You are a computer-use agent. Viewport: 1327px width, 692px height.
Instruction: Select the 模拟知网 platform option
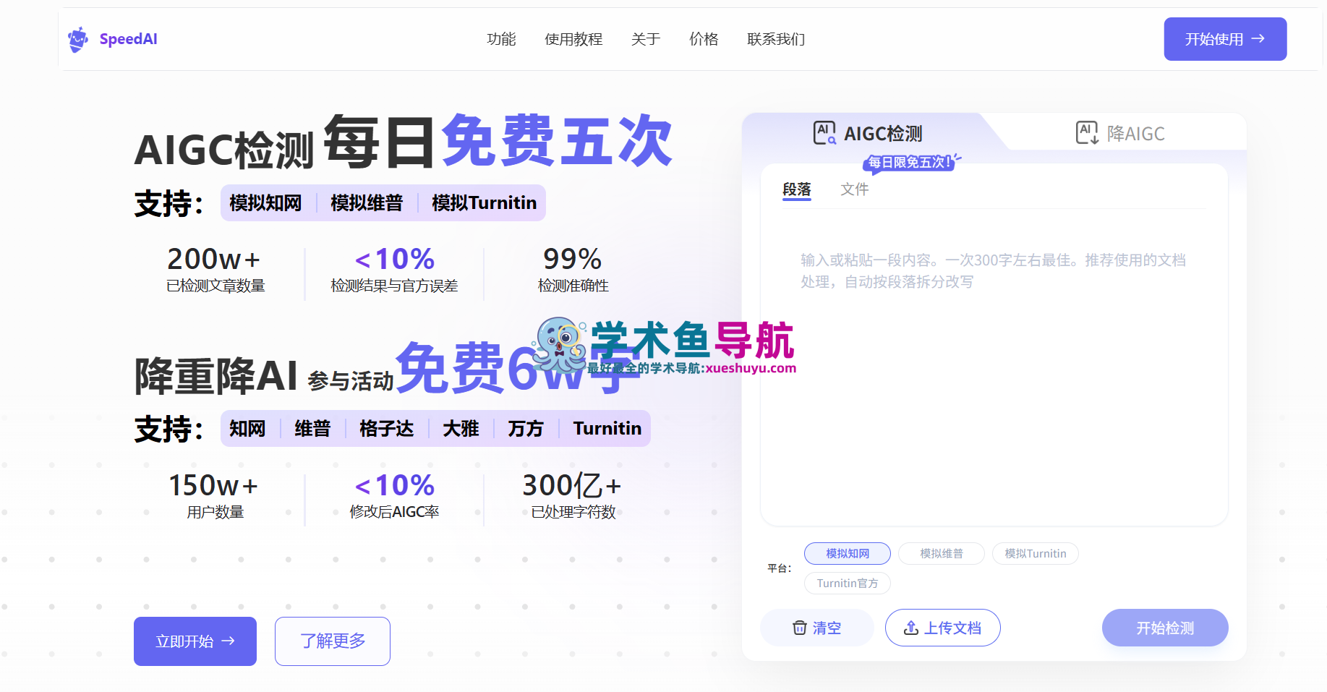point(847,553)
